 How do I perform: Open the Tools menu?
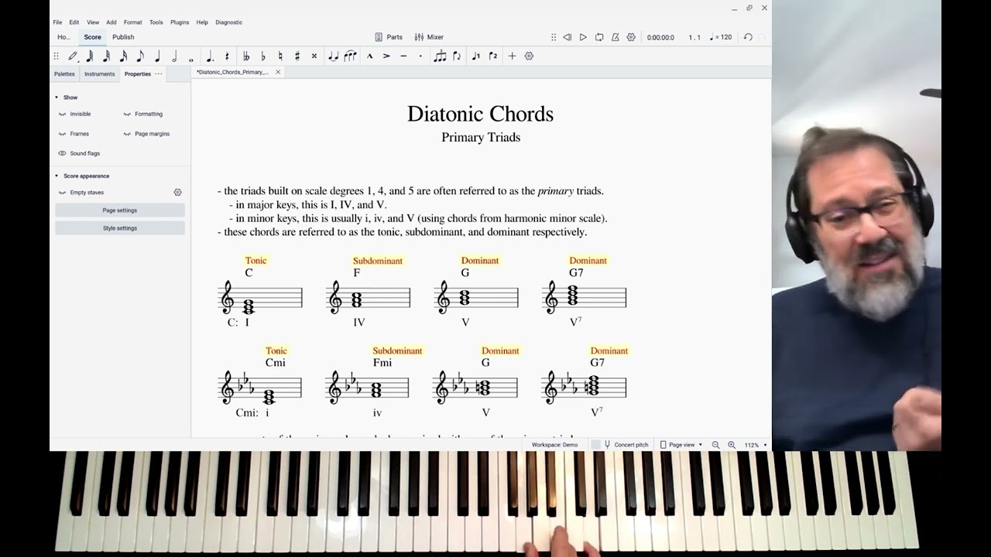pos(156,22)
